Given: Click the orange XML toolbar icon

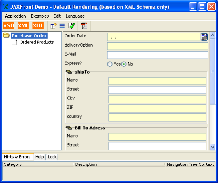Looking at the screenshot, I should tap(23, 26).
